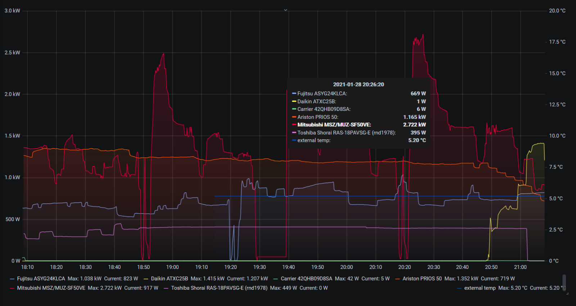Toggle Daikin ATXC25B series via legend label
The width and height of the screenshot is (576, 306).
pyautogui.click(x=169, y=279)
